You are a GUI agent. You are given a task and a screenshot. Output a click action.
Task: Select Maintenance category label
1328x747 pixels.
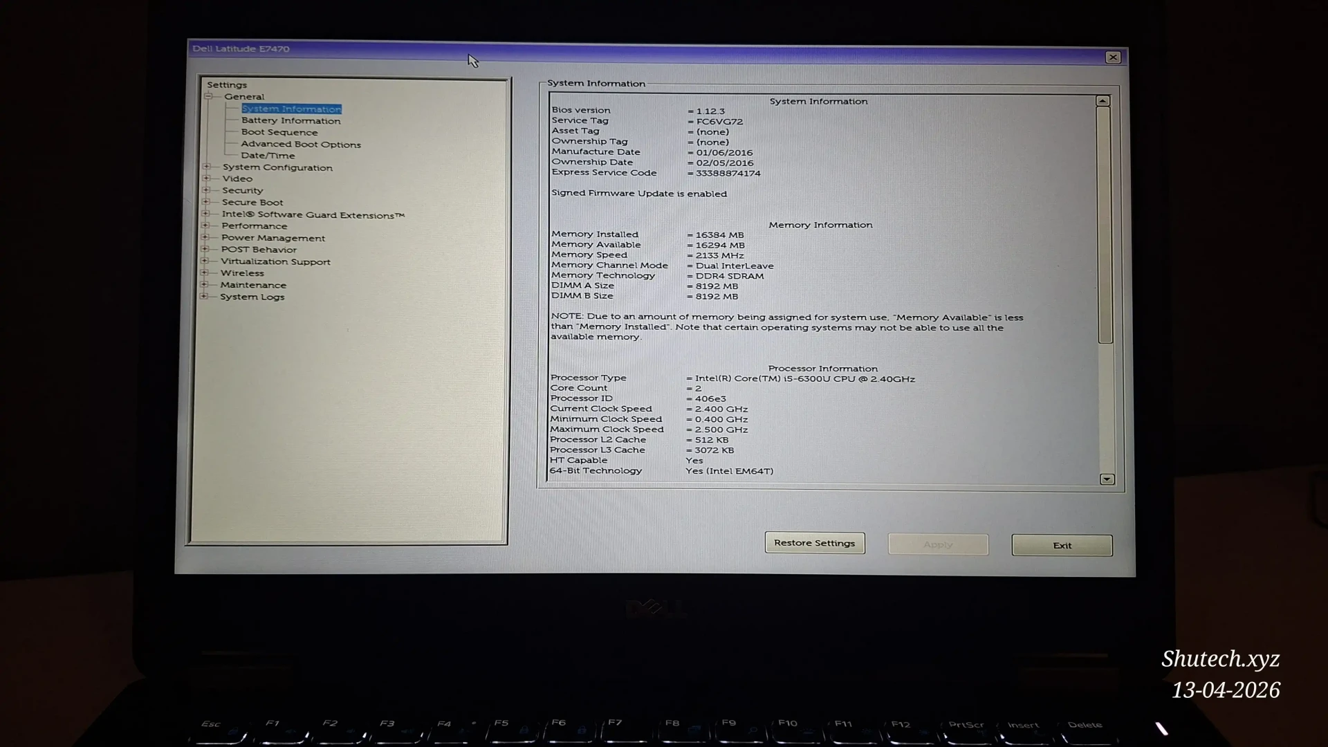[x=253, y=285]
